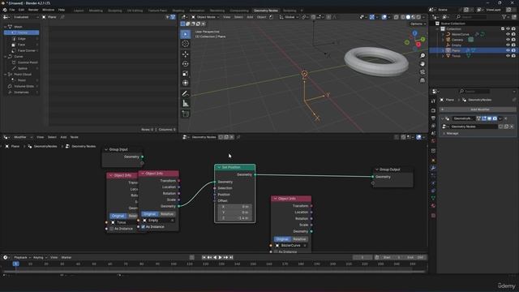Viewport: 519px width, 292px height.
Task: Uncheck As Instance on Empty Object Info node
Action: point(144,227)
